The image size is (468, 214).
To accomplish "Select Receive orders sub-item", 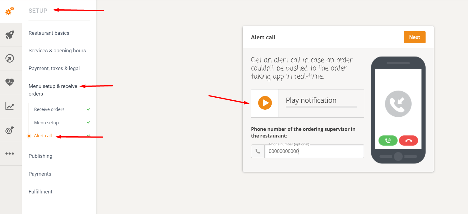I will pos(49,109).
